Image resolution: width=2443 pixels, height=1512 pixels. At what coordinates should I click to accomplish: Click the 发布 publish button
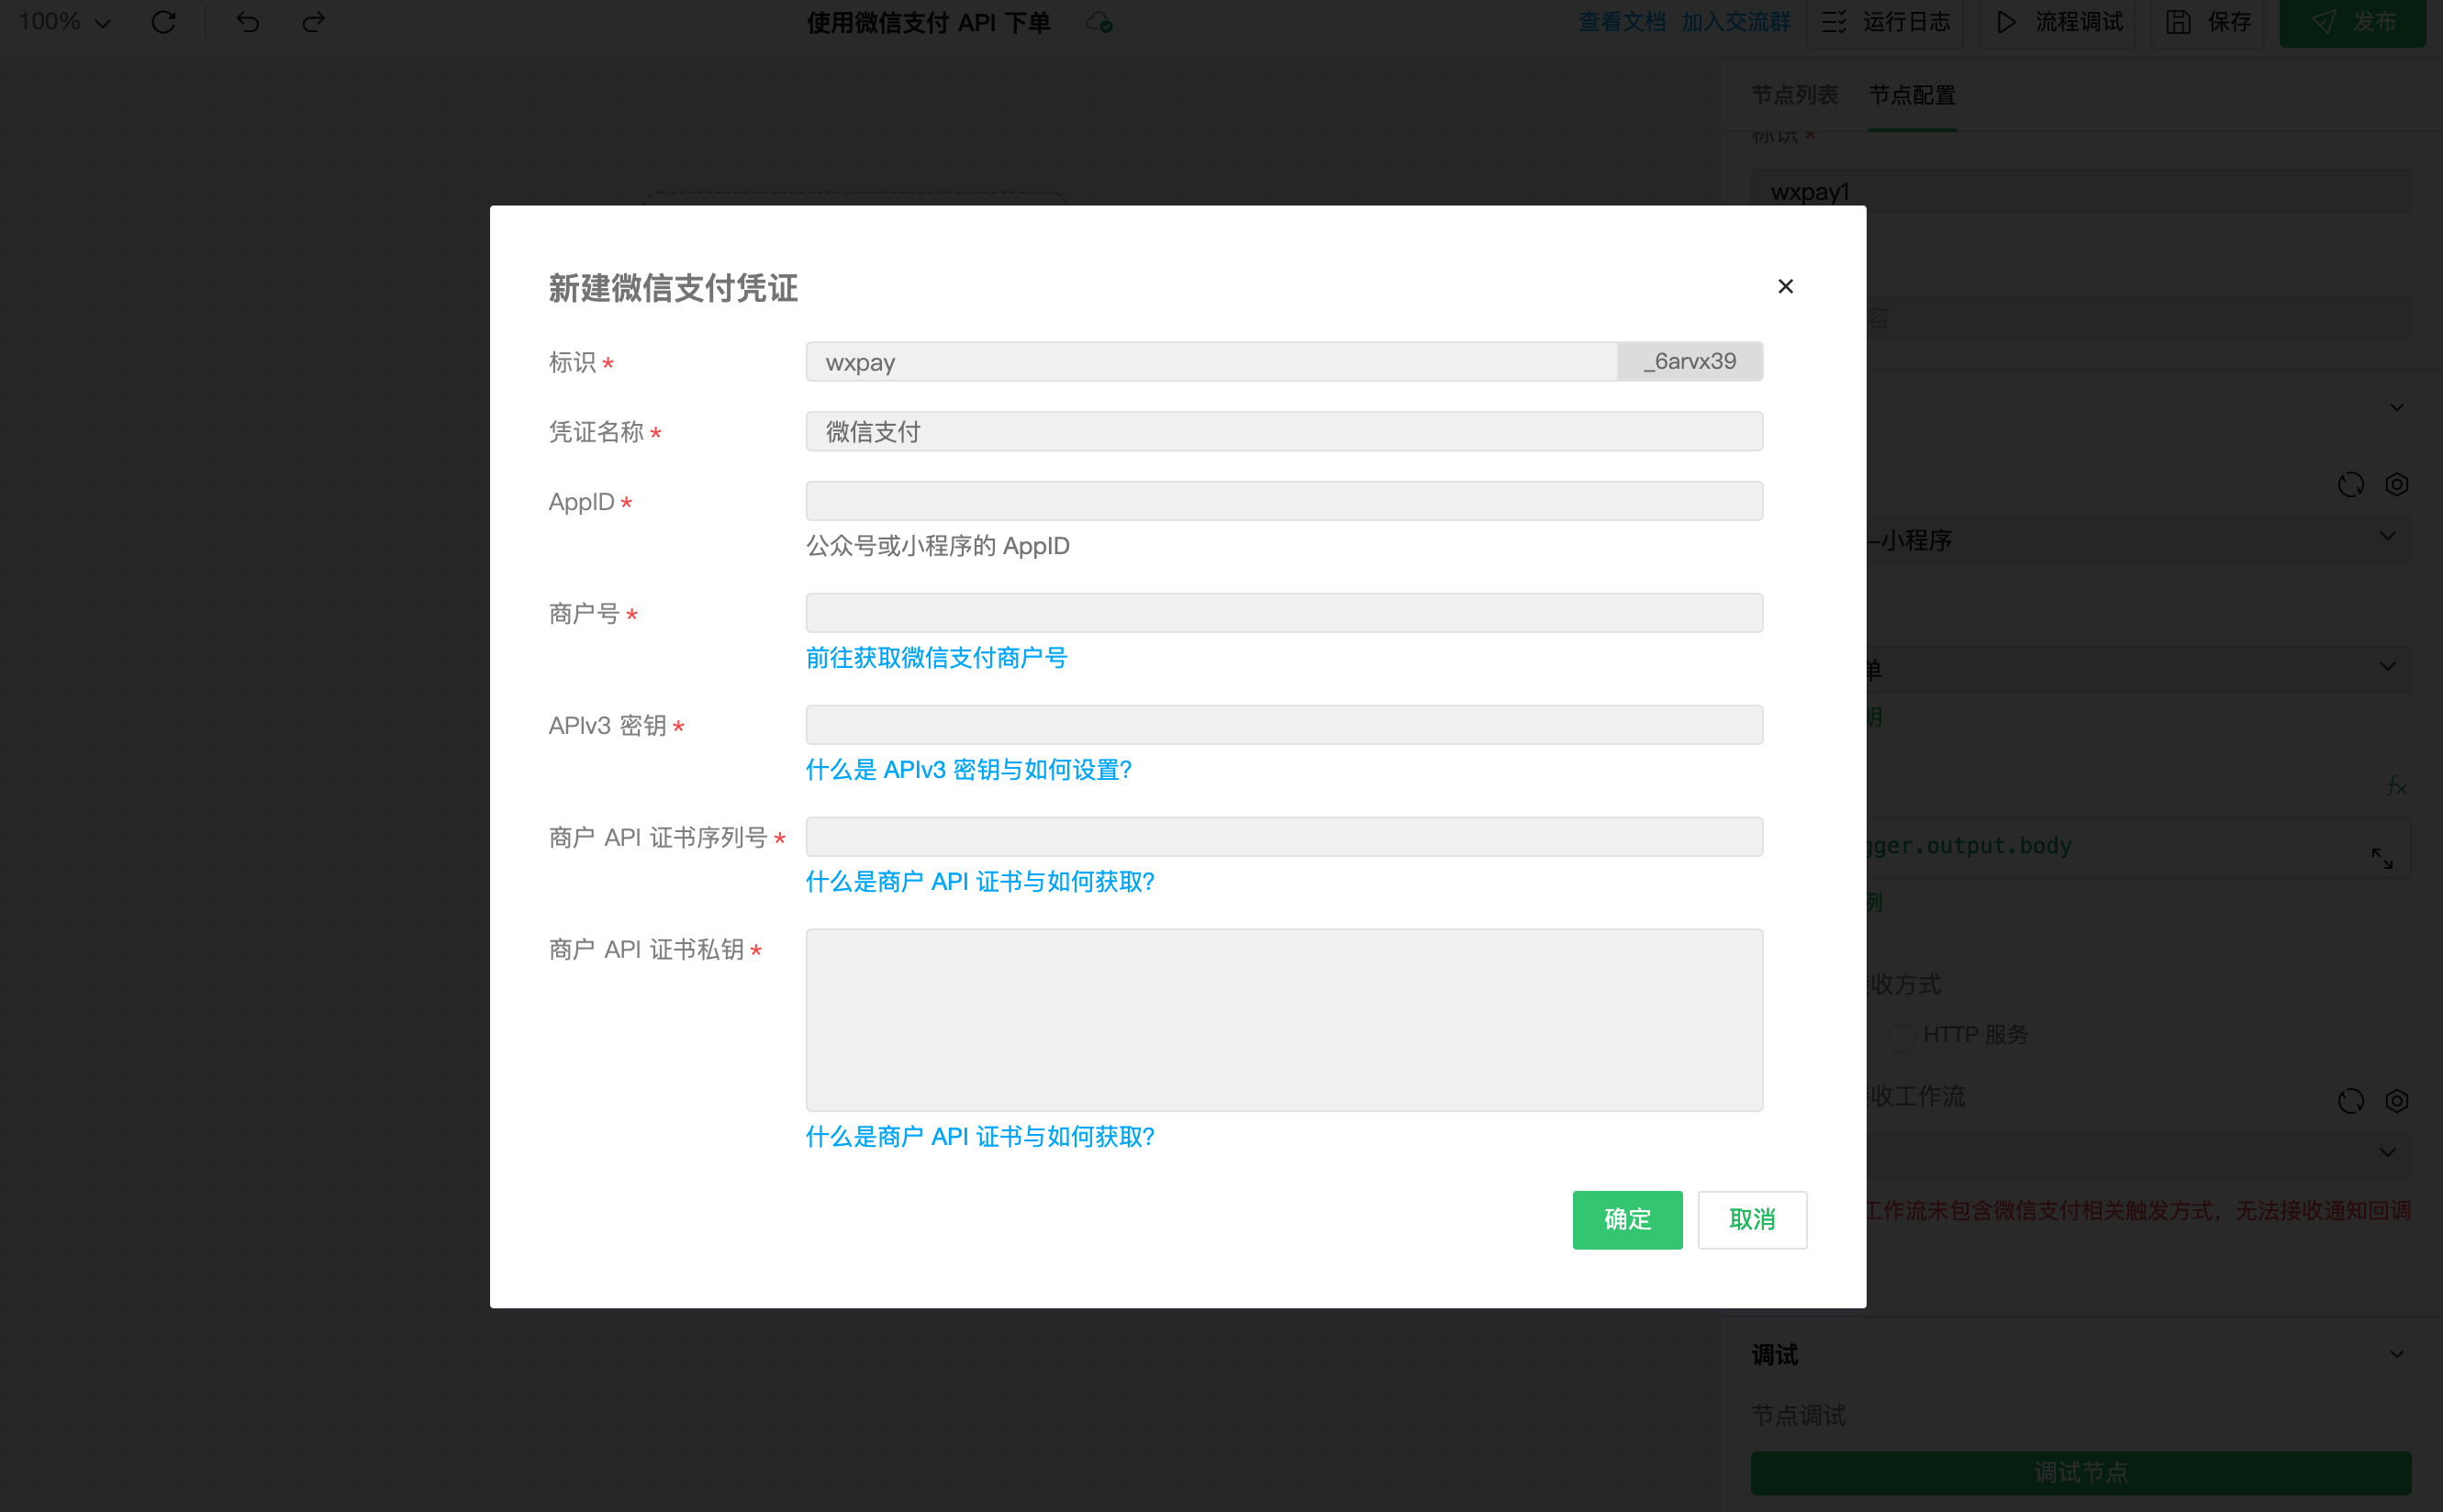pos(2352,22)
